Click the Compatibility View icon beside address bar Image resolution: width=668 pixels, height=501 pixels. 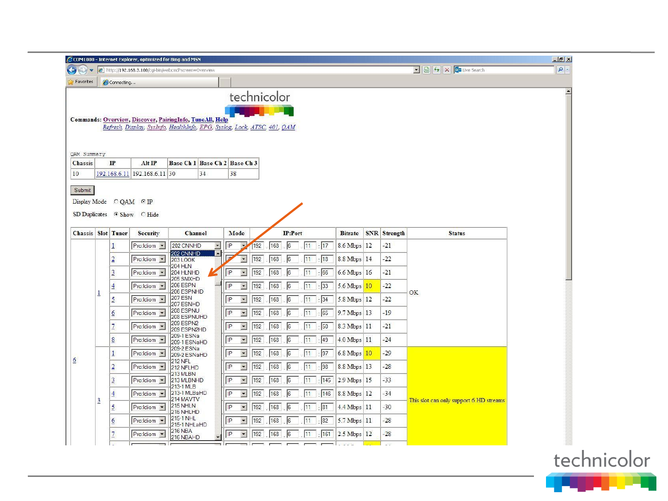tap(427, 70)
